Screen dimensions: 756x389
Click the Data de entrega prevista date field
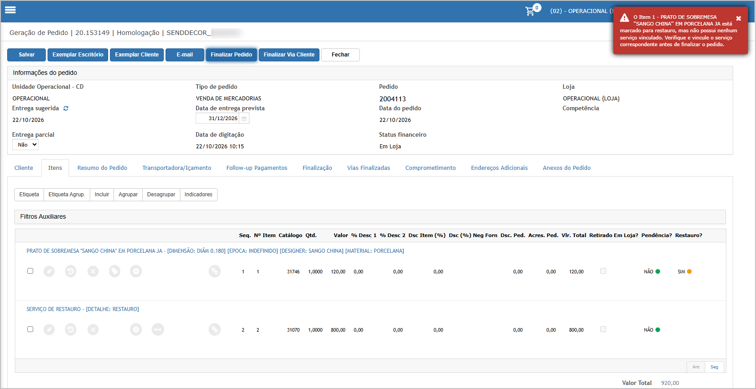coord(218,119)
